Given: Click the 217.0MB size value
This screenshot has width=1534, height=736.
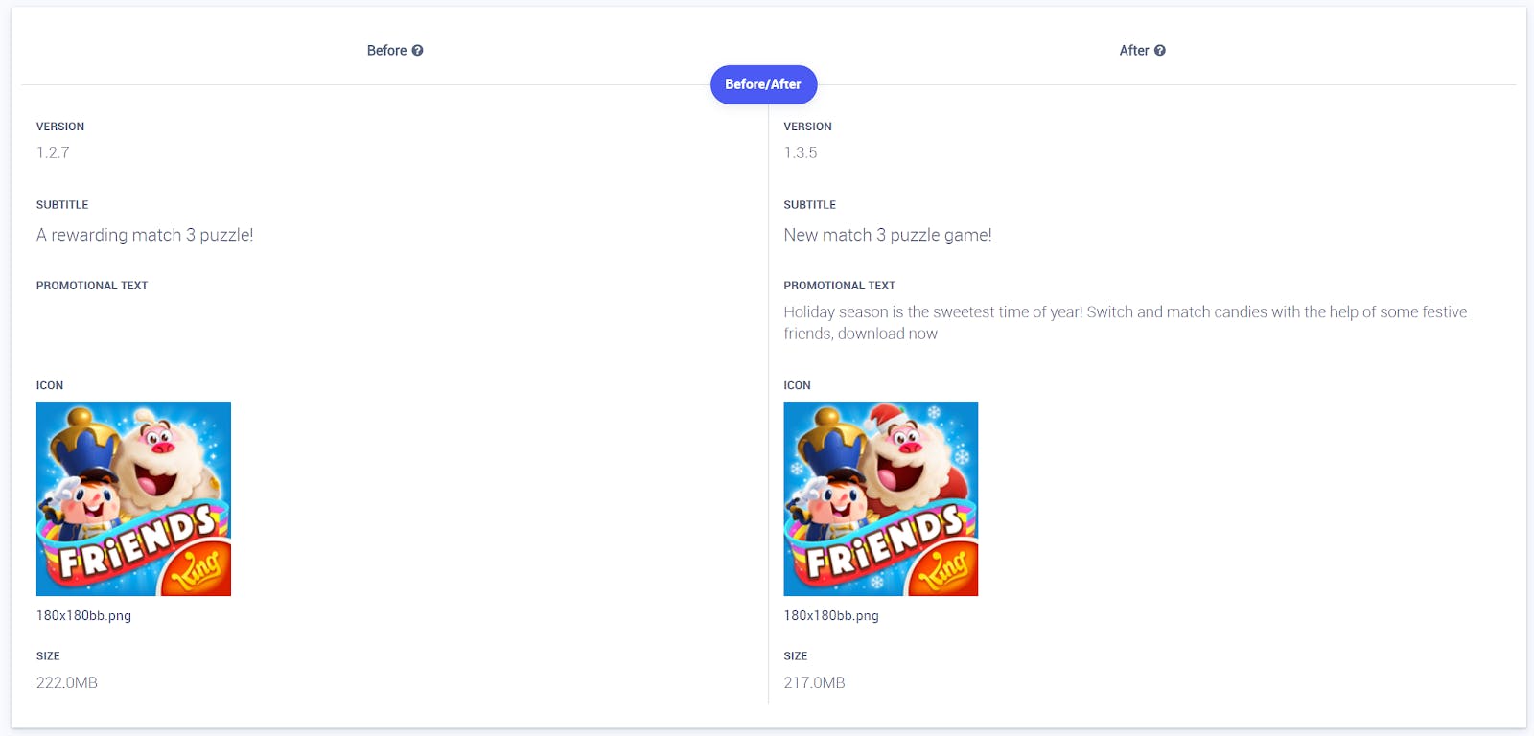Looking at the screenshot, I should click(x=814, y=682).
